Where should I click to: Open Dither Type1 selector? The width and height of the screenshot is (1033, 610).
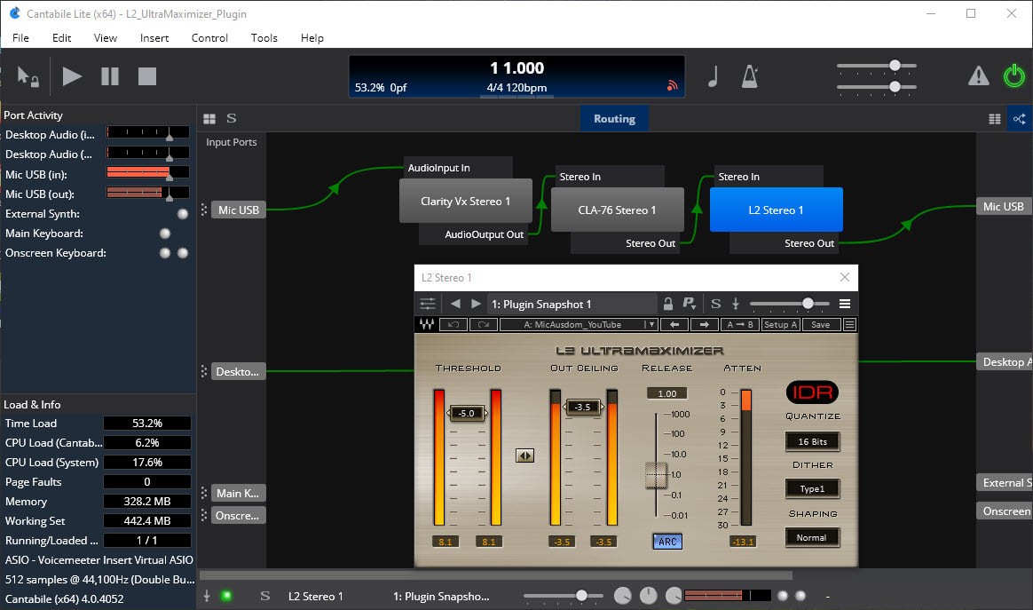tap(812, 488)
